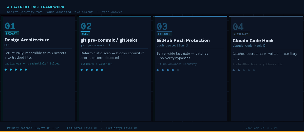Click the large "02" layer number
This screenshot has width=304, height=132.
click(x=86, y=26)
